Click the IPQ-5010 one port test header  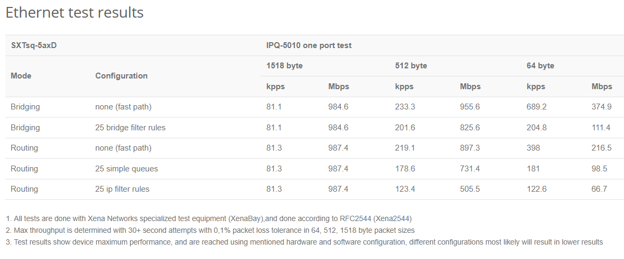click(309, 45)
